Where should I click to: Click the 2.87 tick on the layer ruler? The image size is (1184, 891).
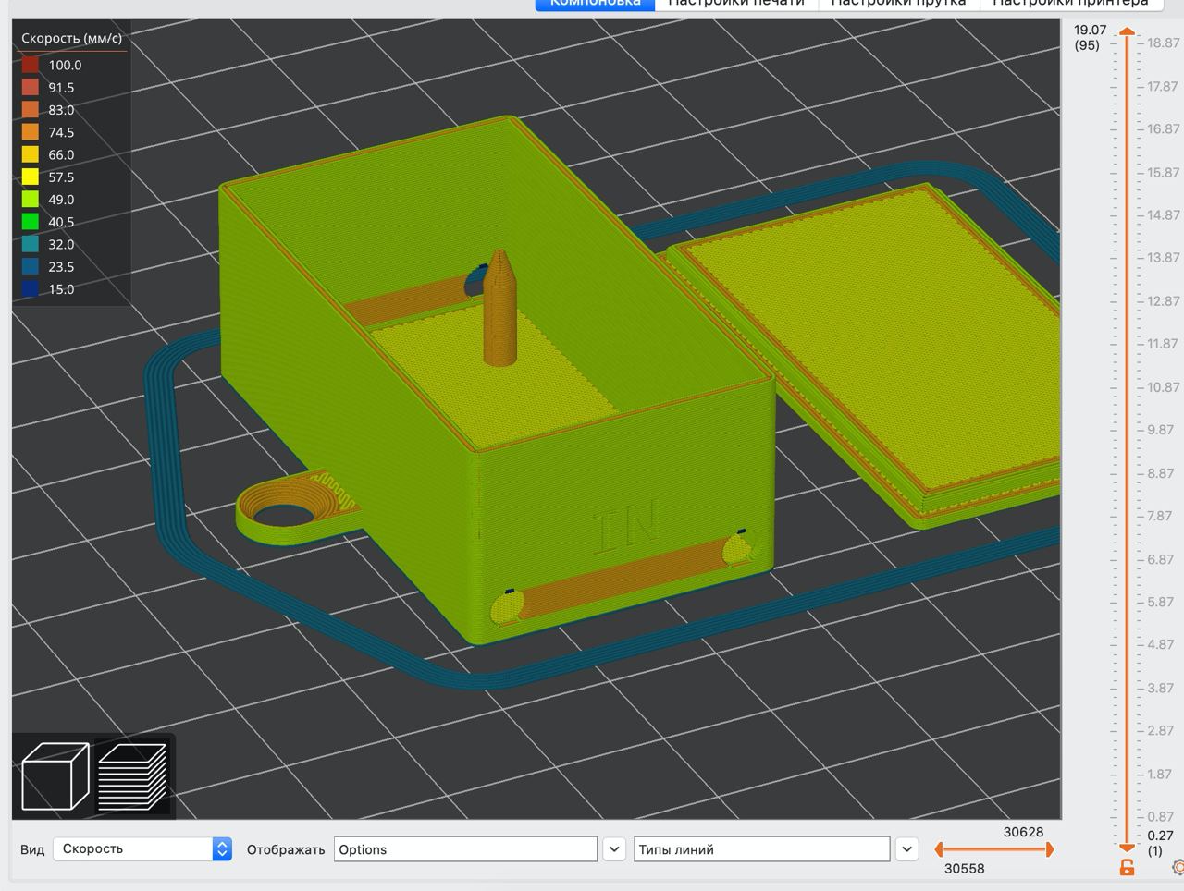click(x=1160, y=730)
